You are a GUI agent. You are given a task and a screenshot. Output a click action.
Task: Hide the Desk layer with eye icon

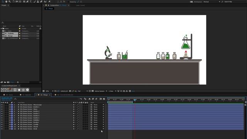[2, 129]
